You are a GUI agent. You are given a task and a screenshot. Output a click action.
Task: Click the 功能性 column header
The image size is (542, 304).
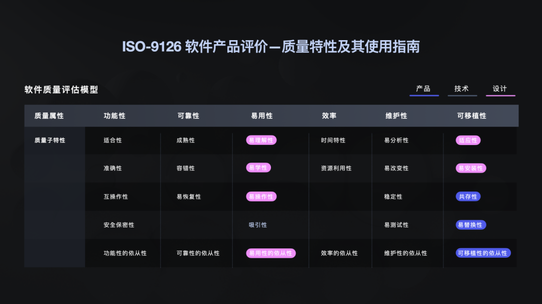115,116
